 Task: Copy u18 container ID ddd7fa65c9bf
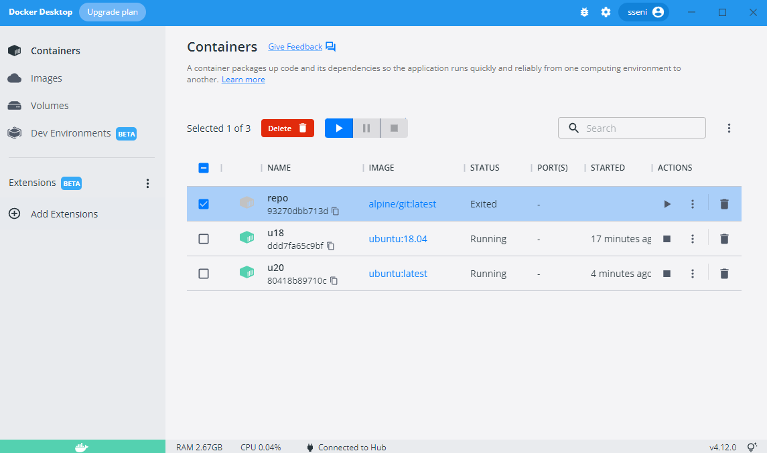tap(331, 246)
